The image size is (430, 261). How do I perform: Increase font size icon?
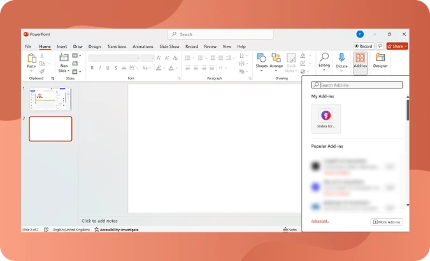pos(159,58)
